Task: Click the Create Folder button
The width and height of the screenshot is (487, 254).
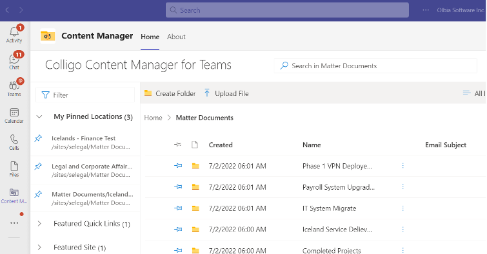Action: 170,93
